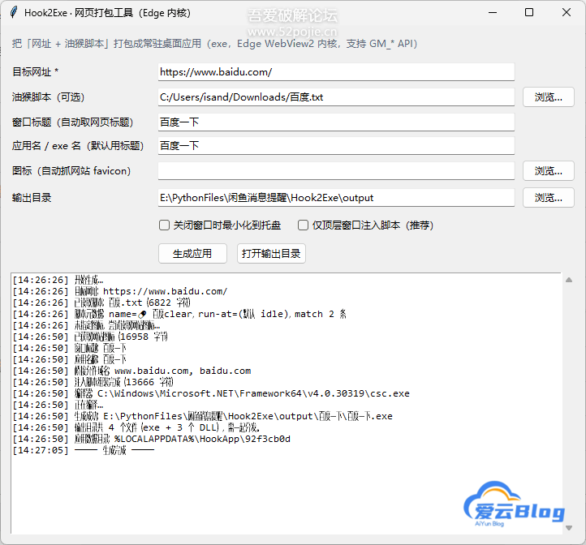
Task: Focus the 目标网址 URL input field
Action: point(336,71)
